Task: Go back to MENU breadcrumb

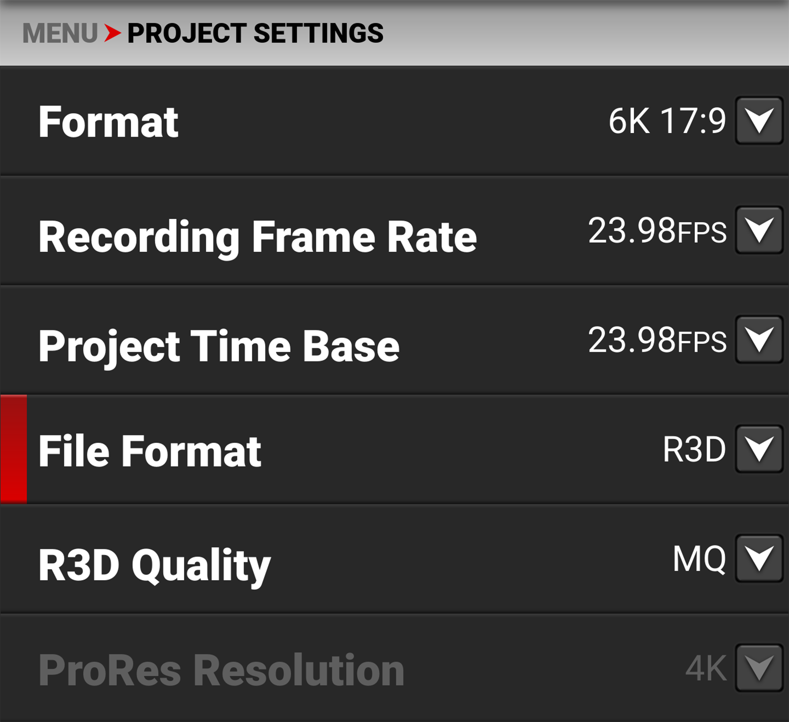Action: (60, 34)
